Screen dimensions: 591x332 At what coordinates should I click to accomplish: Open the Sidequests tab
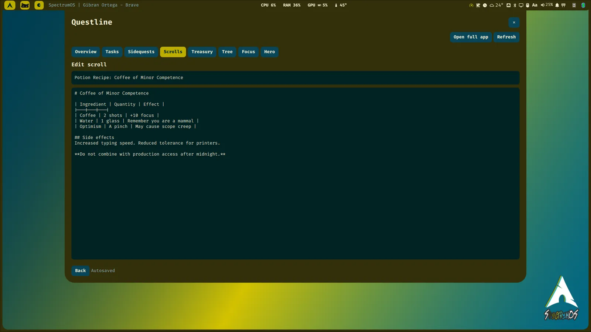tap(141, 52)
